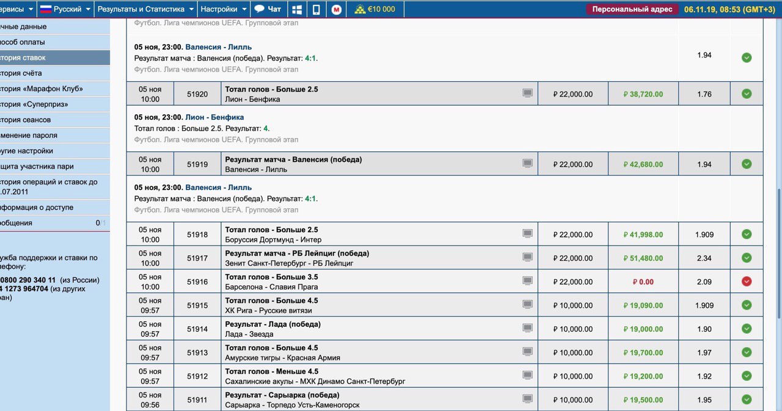Click monitor icon for bet 51920
Viewport: 782px width, 411px height.
[527, 93]
